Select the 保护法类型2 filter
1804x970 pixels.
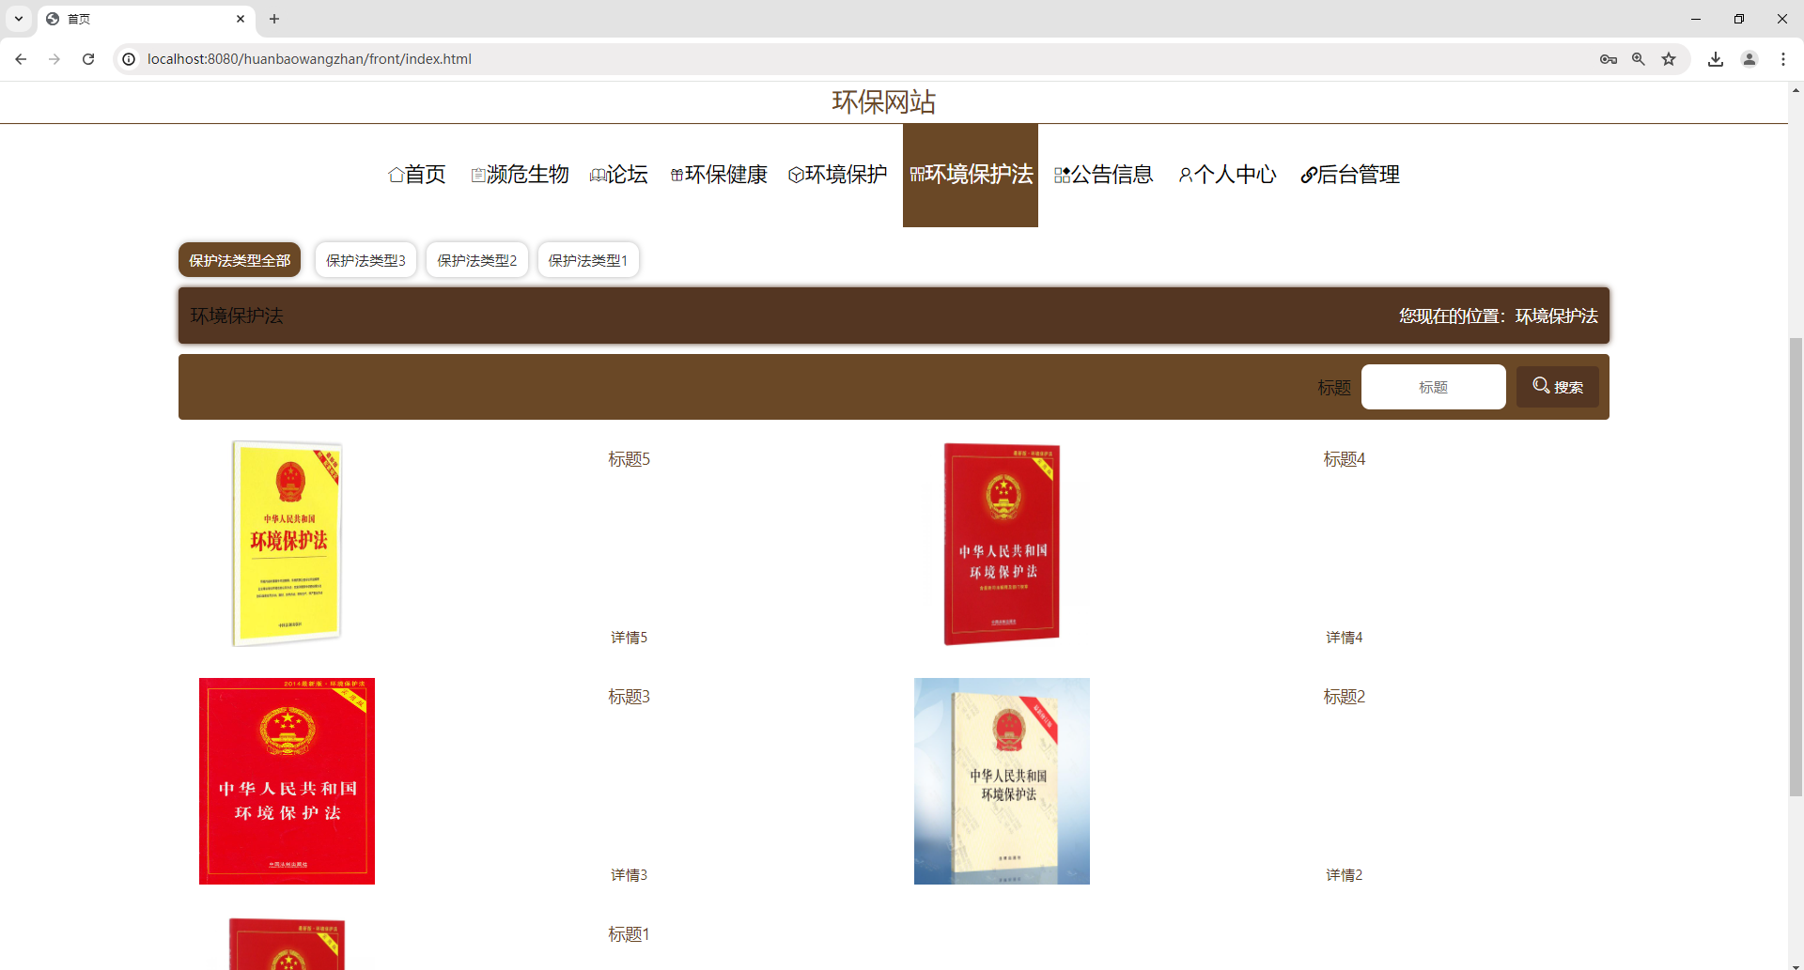(476, 260)
